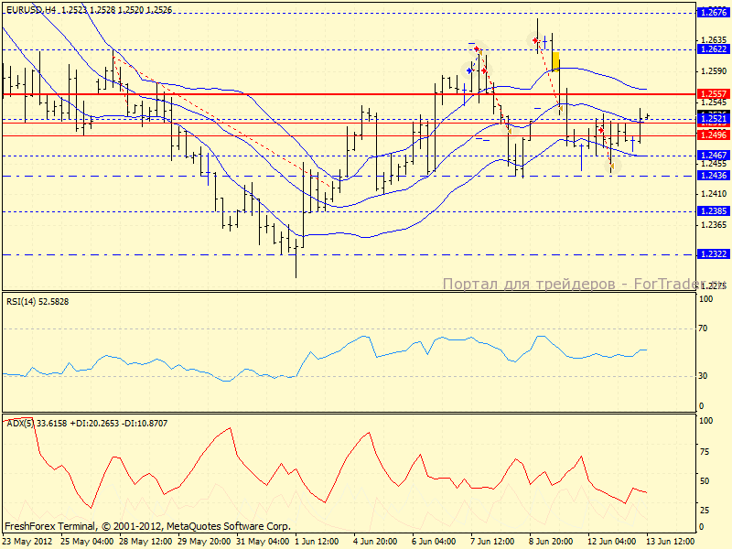The image size is (732, 549).
Task: Click the 1.2385 blue price label
Action: point(713,210)
